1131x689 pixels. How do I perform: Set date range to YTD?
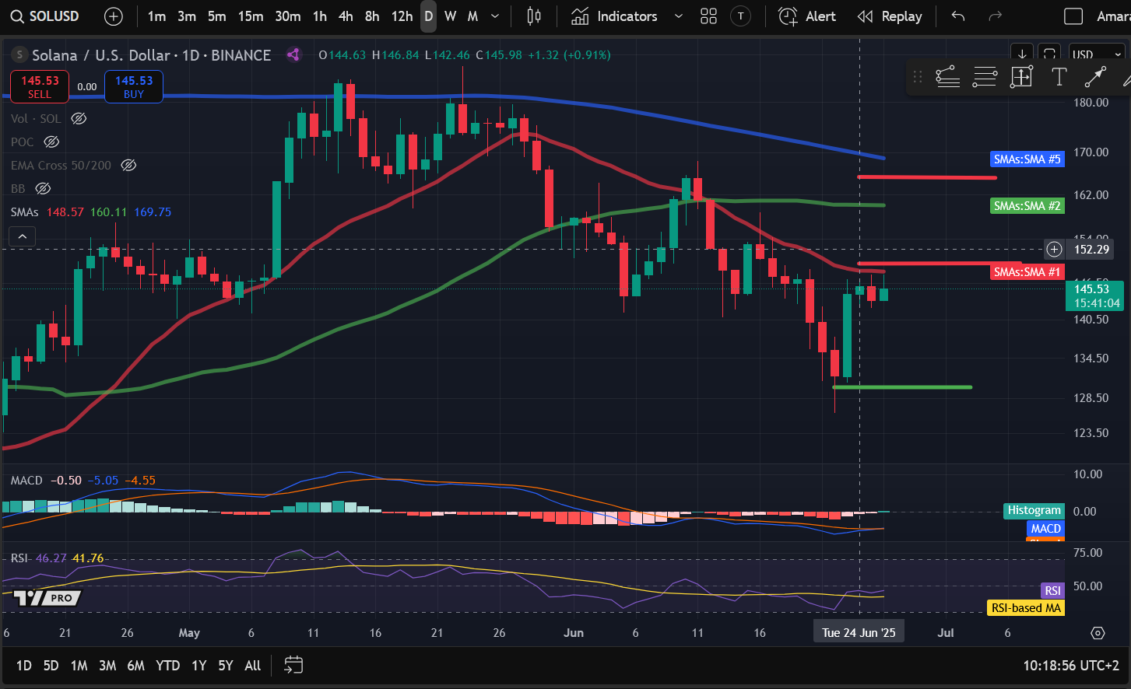click(167, 665)
